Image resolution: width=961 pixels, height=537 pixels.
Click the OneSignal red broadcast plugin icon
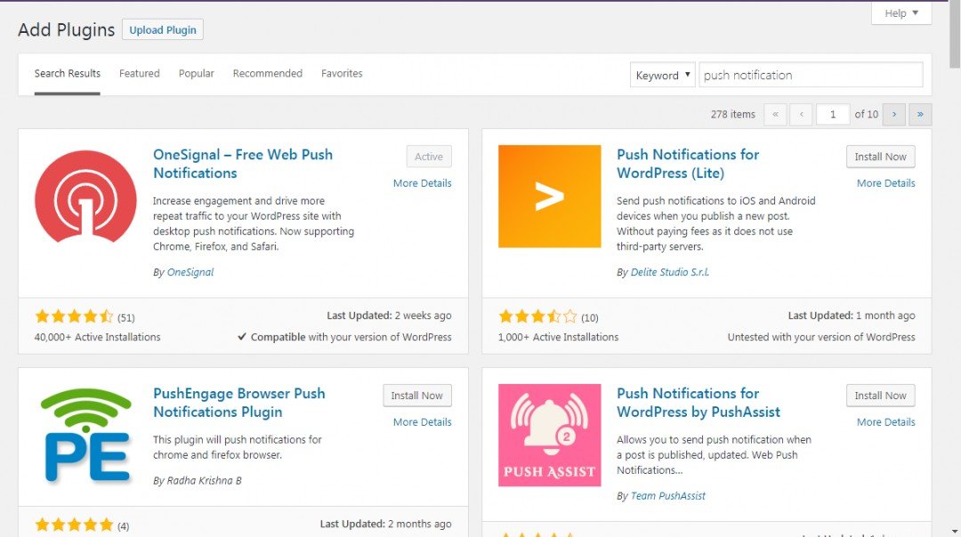85,196
